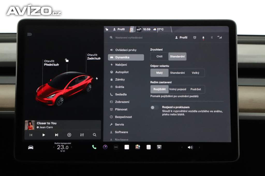
Task: Open Nabíjení settings menu
Action: 121,65
